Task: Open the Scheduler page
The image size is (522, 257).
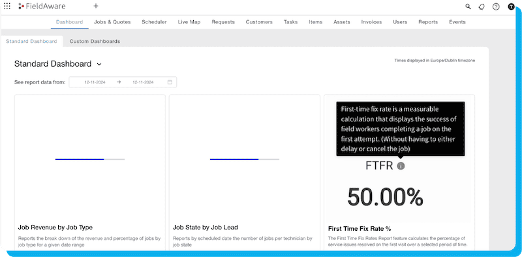Action: (154, 22)
